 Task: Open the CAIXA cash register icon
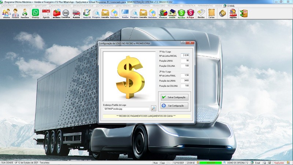[x=172, y=14]
